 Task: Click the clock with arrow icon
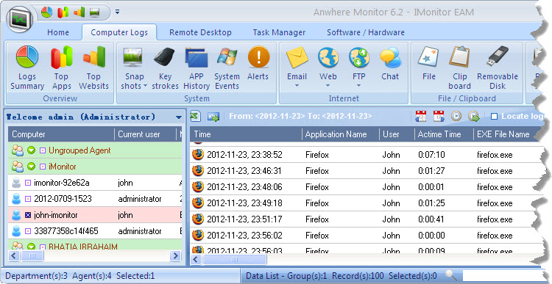click(474, 116)
